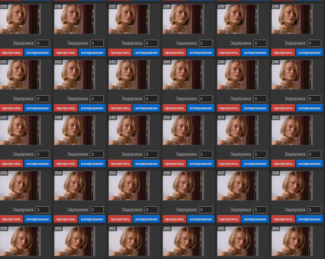
Task: Copy frame 238 using копирование button
Action: click(201, 53)
